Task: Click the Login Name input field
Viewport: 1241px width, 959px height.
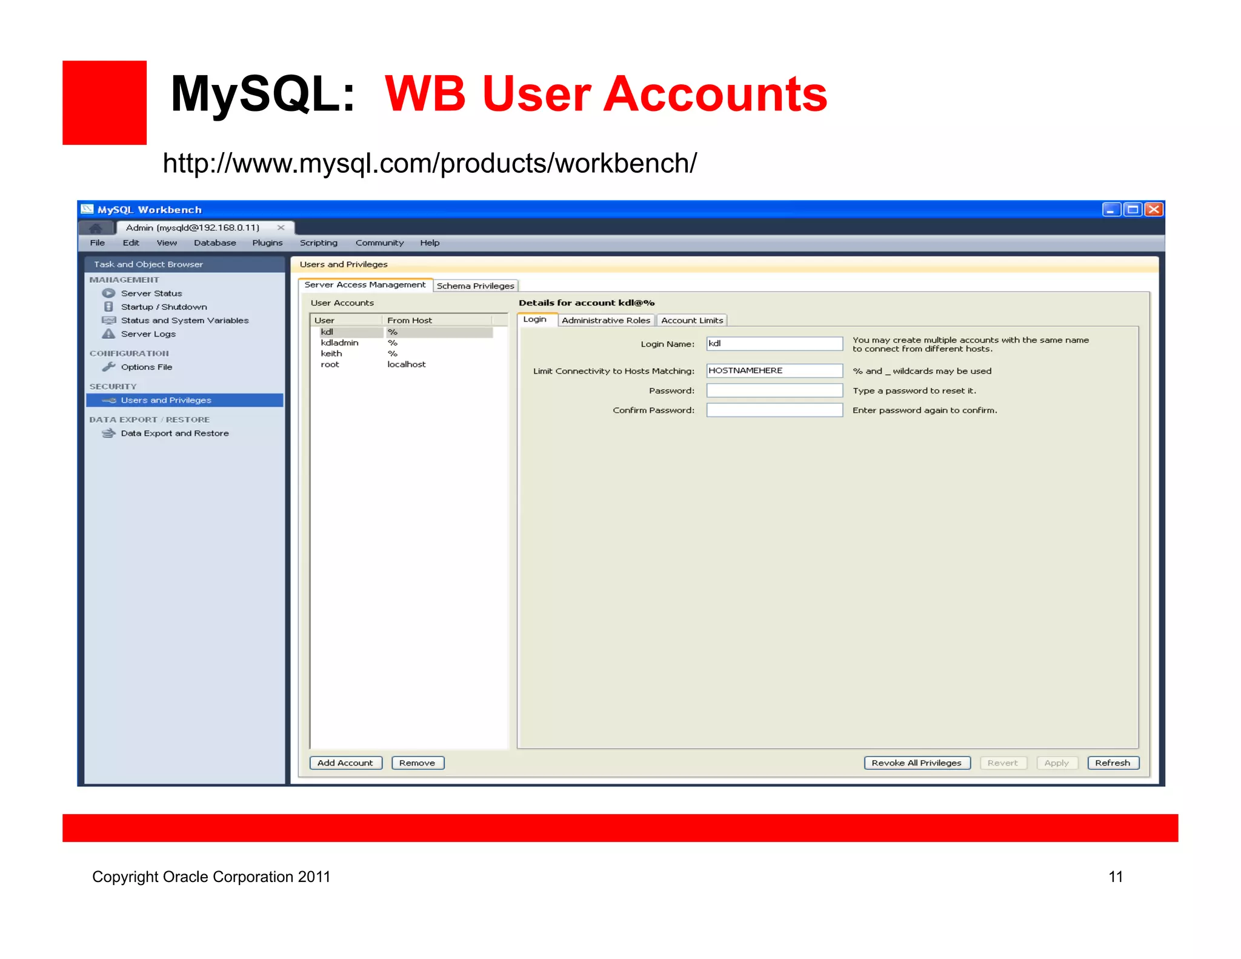Action: pos(774,344)
